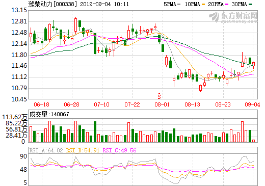Image resolution: width=265 pixels, height=186 pixels.
Task: Click the date label 06-28
Action: click(x=71, y=104)
